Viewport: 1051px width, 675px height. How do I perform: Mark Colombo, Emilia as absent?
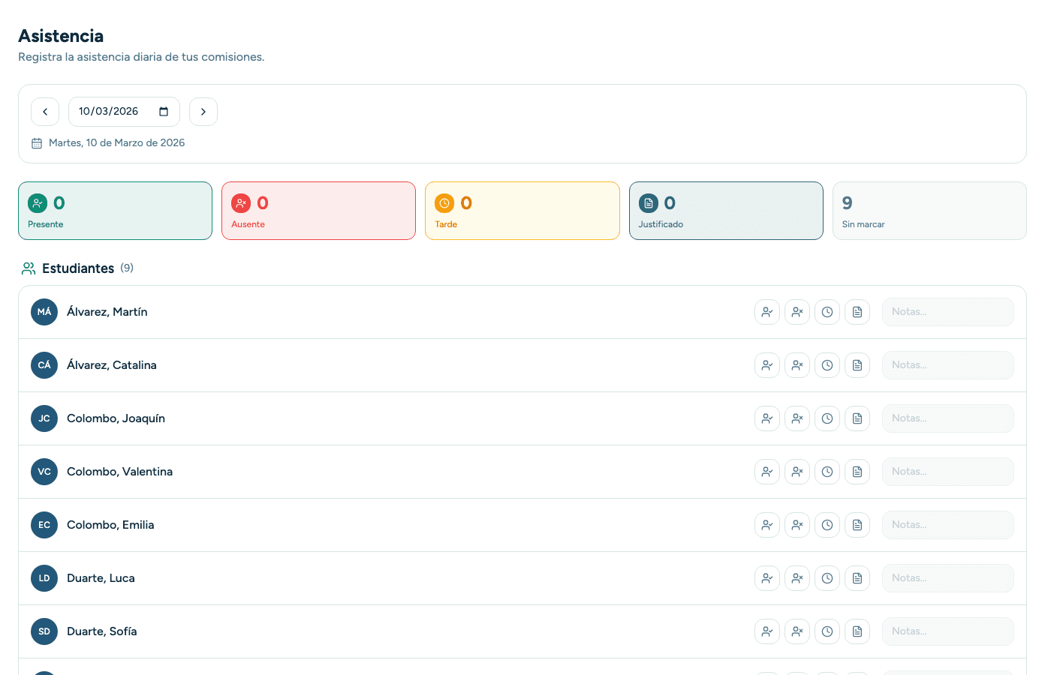[797, 525]
